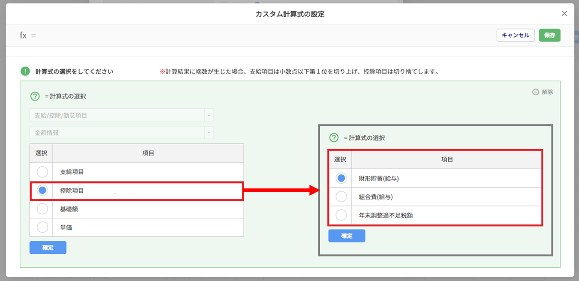Select the 基礎額 radio button
579x281 pixels.
click(42, 209)
